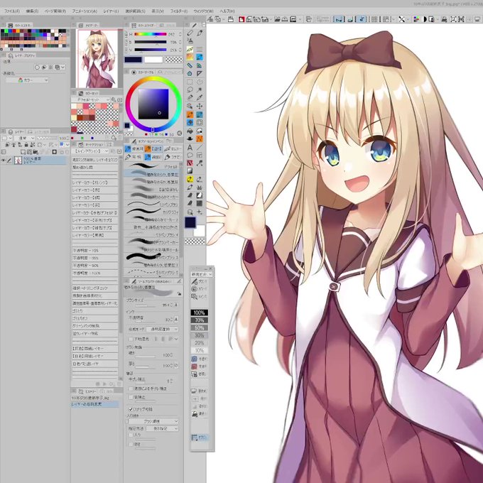Open the 編集(E) menu
This screenshot has height=483, width=483.
(33, 11)
